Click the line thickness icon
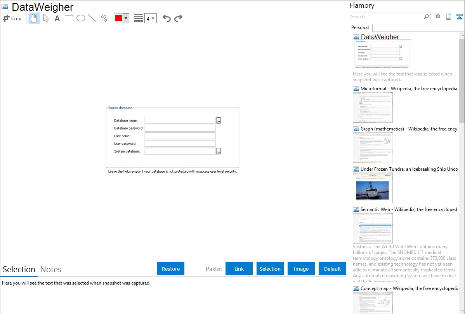Screen dimensions: 465x314 click(x=139, y=18)
